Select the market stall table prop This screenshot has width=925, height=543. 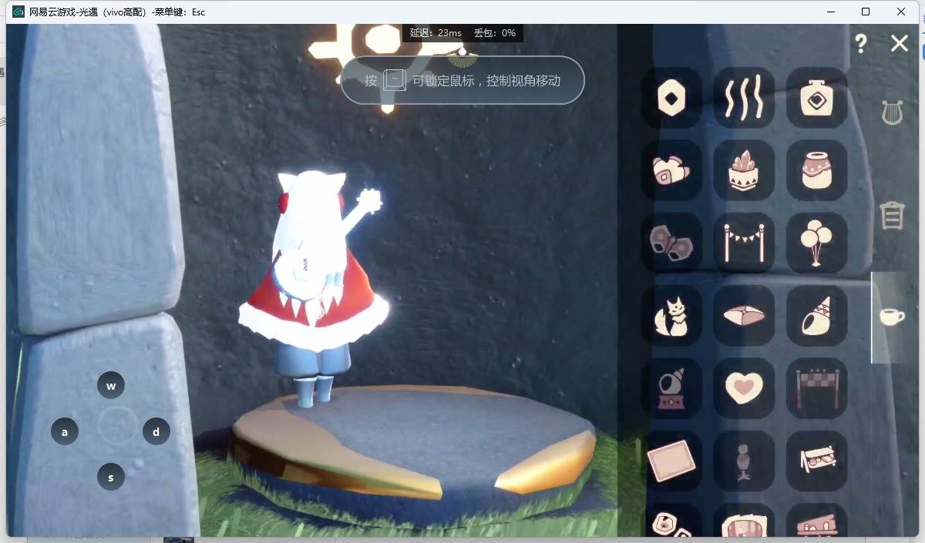click(x=816, y=460)
